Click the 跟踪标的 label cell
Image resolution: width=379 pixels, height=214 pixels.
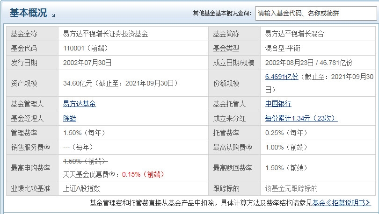(234, 188)
